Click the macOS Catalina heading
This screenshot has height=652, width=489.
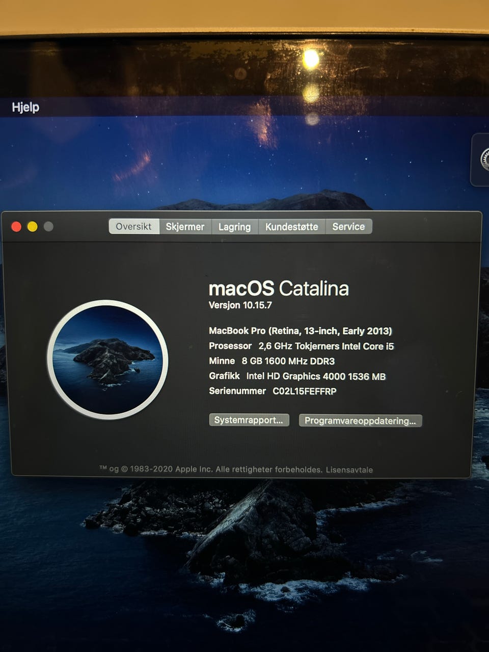(279, 288)
